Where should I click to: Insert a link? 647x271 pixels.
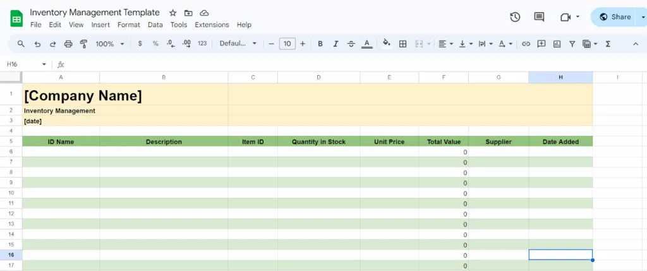[x=526, y=44]
